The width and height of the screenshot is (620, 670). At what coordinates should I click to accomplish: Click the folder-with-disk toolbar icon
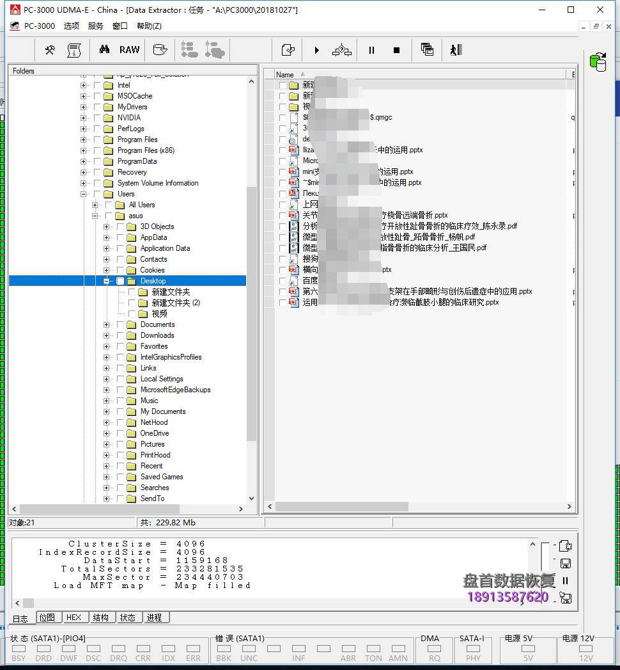[160, 50]
